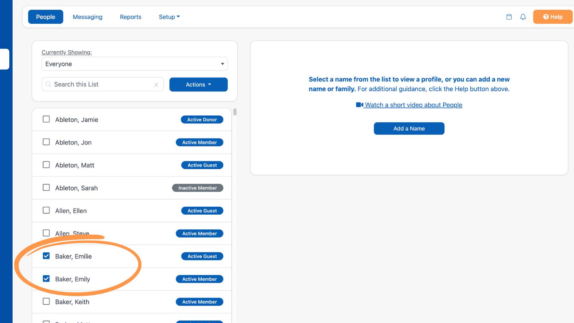Open Baker, Emily profile name

click(72, 279)
